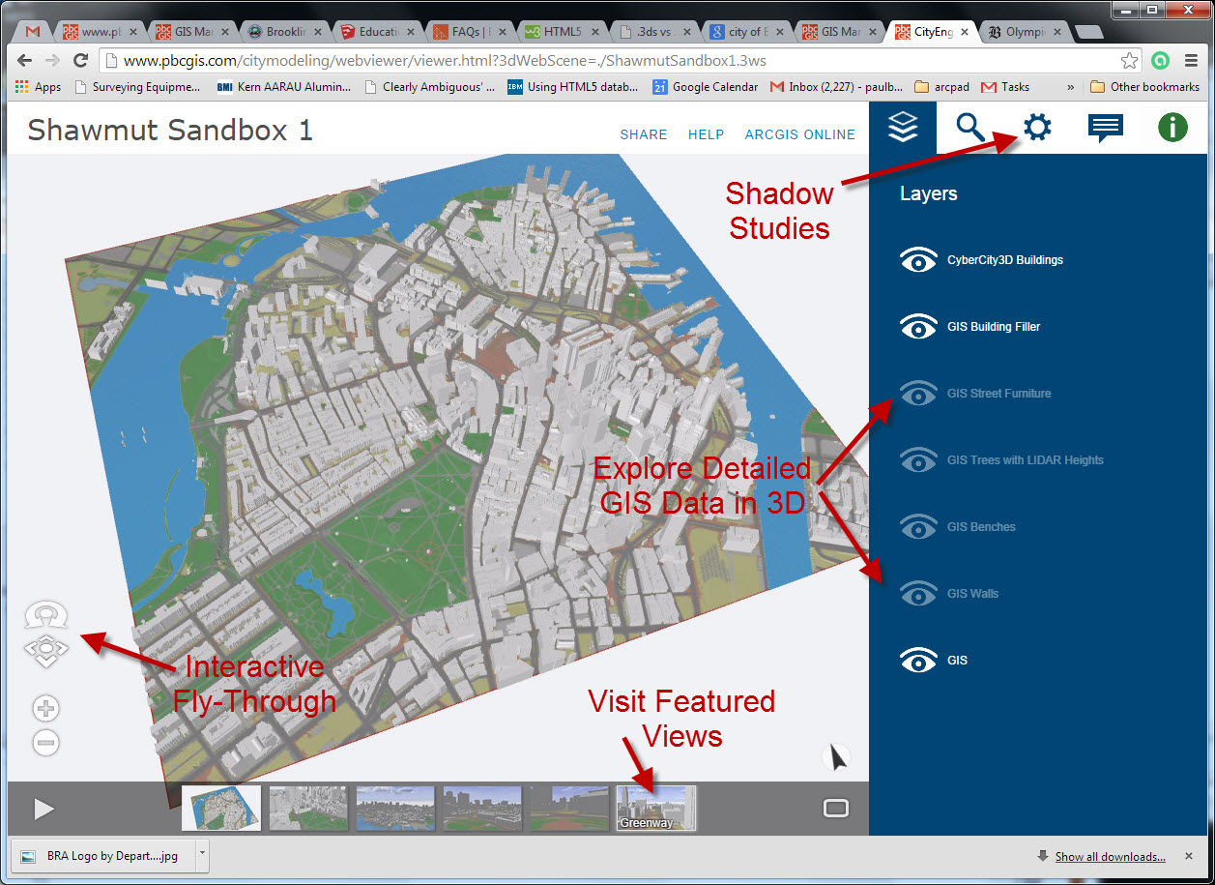Select the Greenway featured view thumbnail

[x=655, y=808]
